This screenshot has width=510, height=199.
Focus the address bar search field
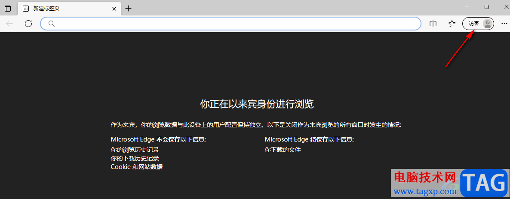click(230, 23)
